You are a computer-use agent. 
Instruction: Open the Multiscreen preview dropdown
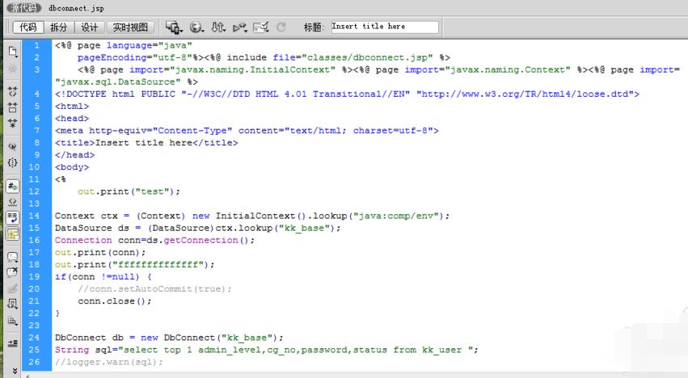tap(174, 27)
